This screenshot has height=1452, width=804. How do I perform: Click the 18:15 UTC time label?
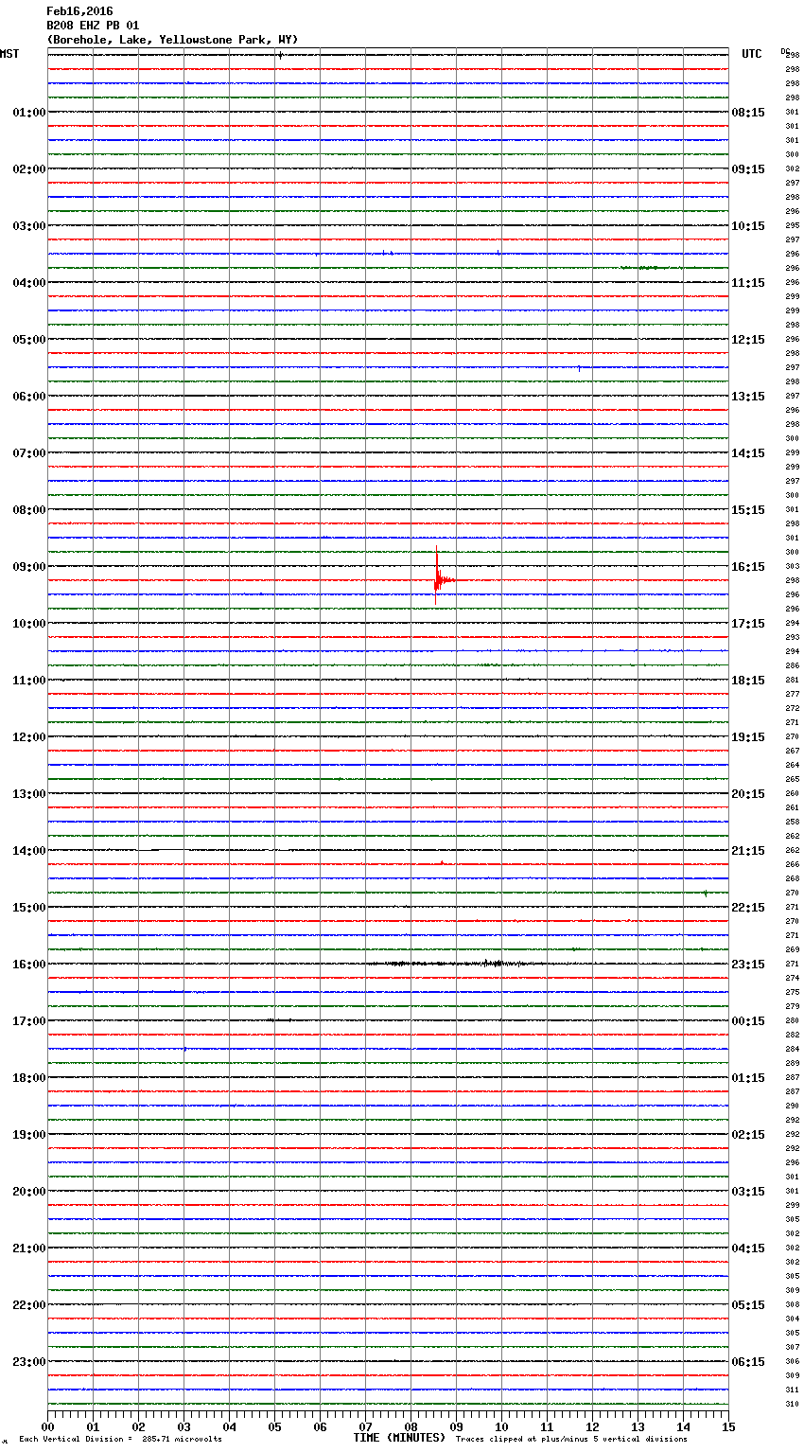click(x=748, y=681)
